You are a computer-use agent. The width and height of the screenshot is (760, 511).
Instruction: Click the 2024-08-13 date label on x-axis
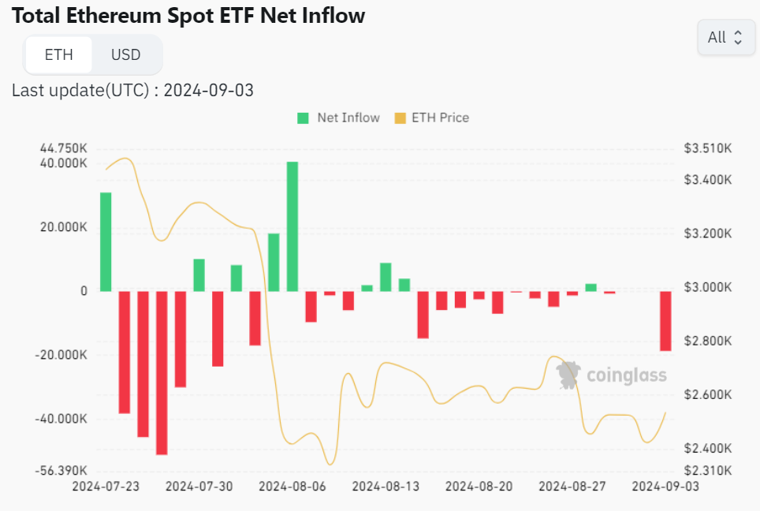[x=386, y=487]
